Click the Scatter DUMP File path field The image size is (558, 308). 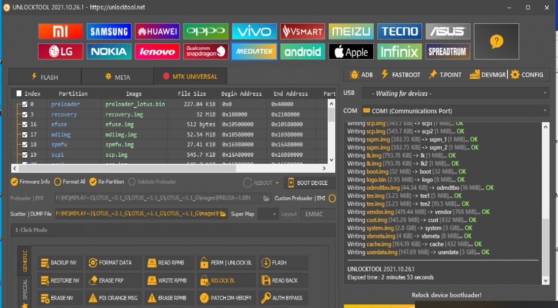142,214
